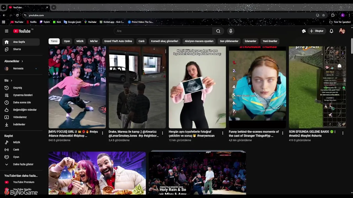Click the browser back arrow
The height and width of the screenshot is (198, 353).
(4, 15)
